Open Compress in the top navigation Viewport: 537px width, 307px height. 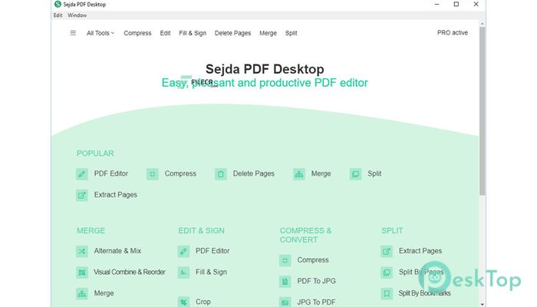pos(137,33)
